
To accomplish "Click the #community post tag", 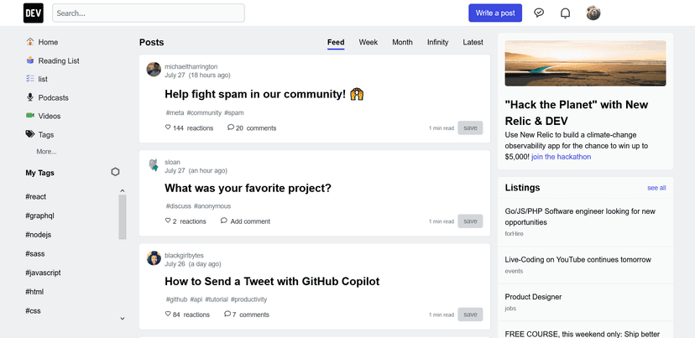I will (204, 113).
